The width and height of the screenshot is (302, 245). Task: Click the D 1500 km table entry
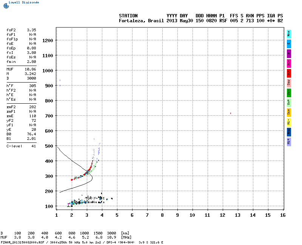(x=98, y=233)
